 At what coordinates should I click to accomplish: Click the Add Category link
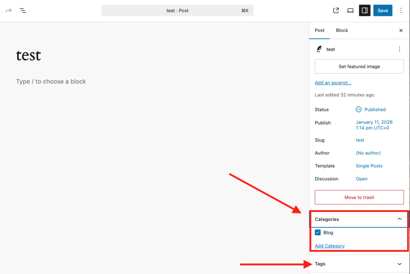330,246
